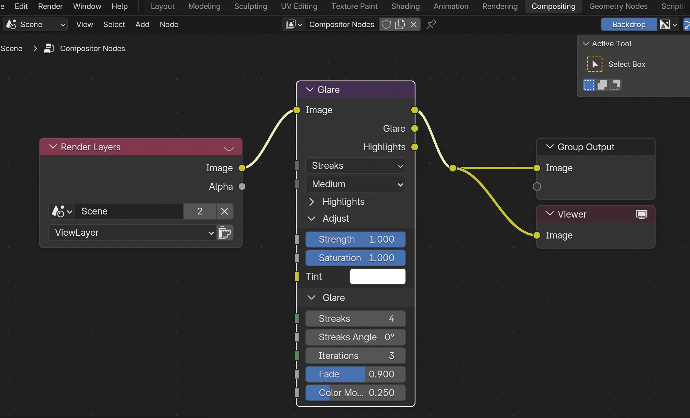Click the fake user shield icon

click(386, 24)
